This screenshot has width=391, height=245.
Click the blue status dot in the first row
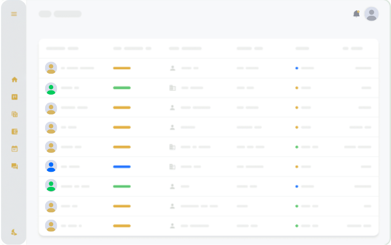(x=297, y=68)
